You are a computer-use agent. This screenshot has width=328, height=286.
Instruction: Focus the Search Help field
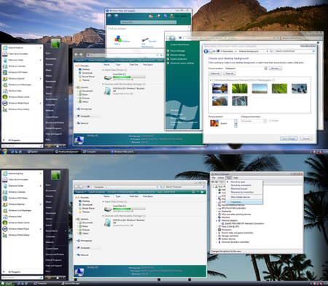coord(148,22)
